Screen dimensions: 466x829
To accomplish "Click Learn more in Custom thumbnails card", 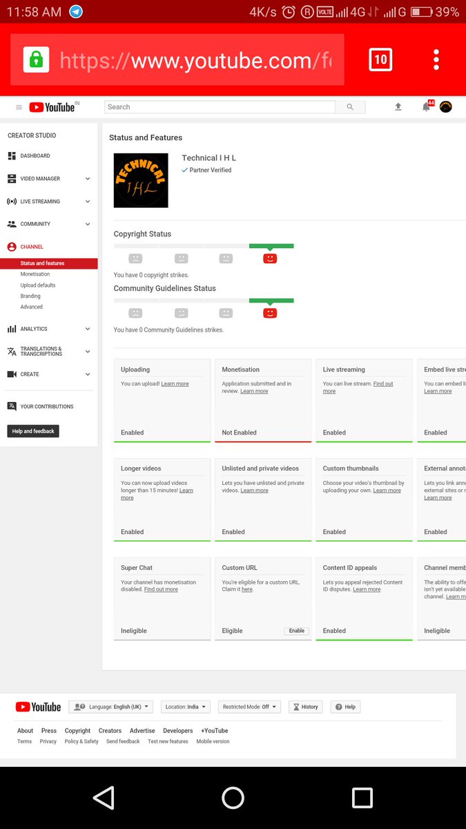I will [x=387, y=490].
